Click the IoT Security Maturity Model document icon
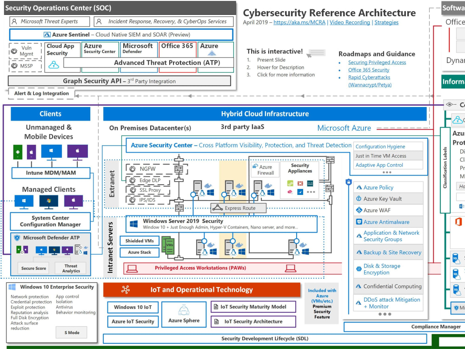 click(216, 307)
